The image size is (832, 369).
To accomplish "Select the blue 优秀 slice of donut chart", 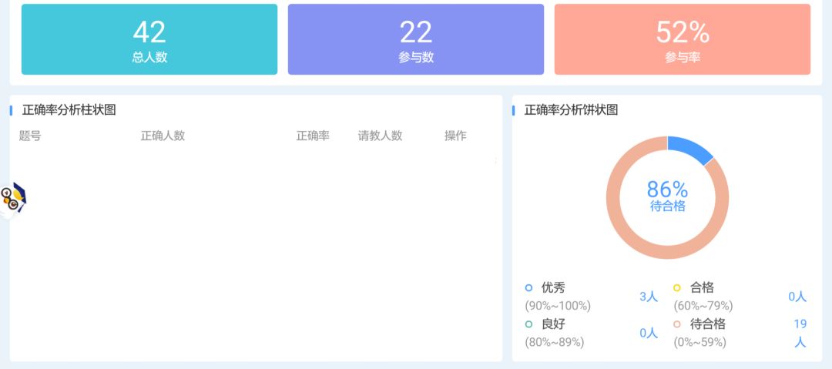I will pyautogui.click(x=691, y=148).
